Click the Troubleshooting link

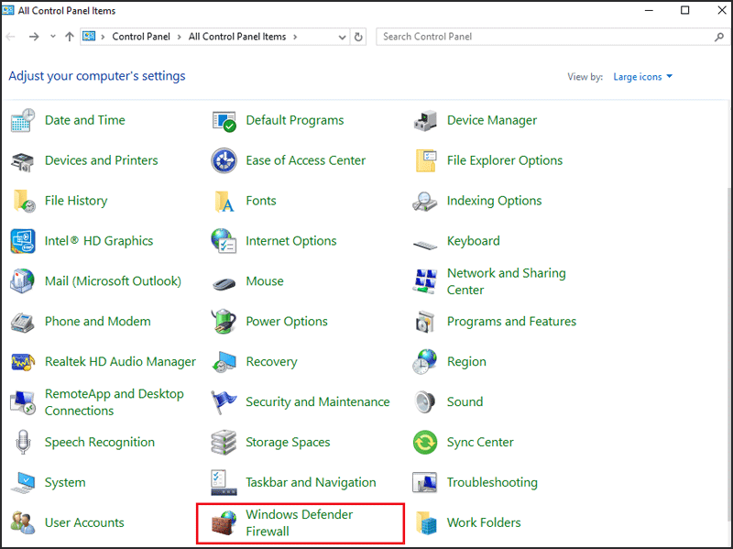(x=492, y=483)
